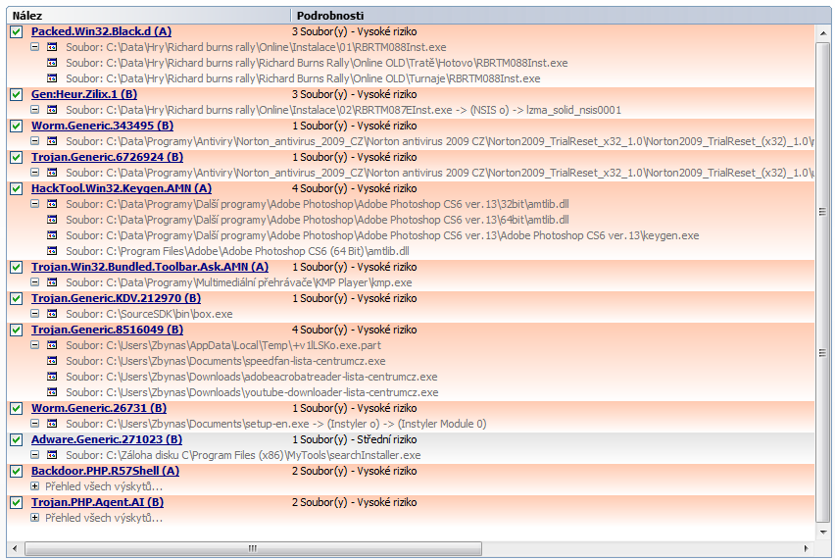
Task: Uncheck the Gen:Heur.Zilix.1 (B) checkbox
Action: [x=16, y=95]
